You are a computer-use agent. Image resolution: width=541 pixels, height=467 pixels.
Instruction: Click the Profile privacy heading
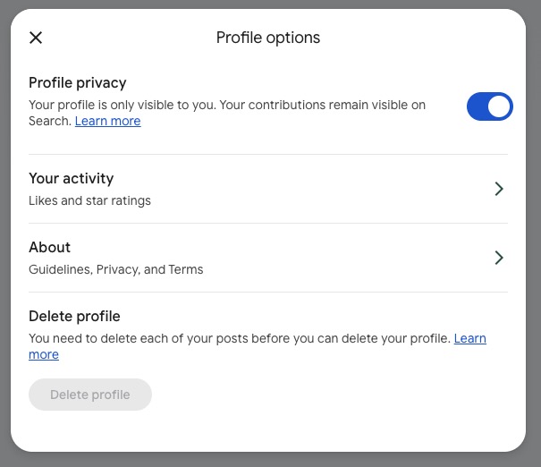pyautogui.click(x=78, y=83)
